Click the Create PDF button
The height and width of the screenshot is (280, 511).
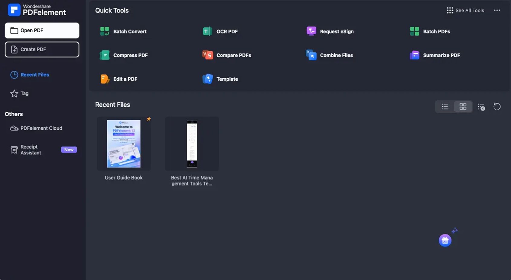(x=42, y=49)
